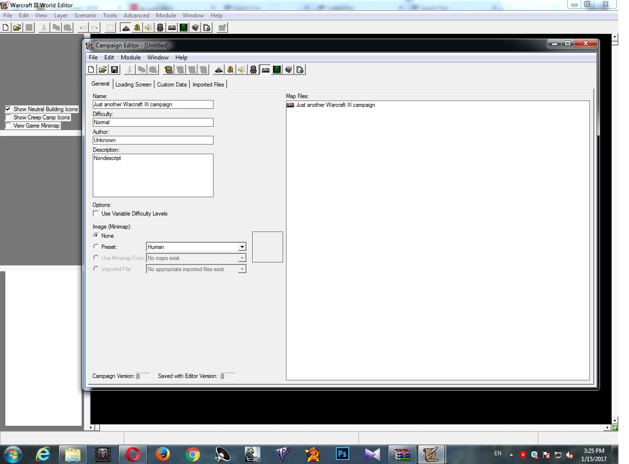Image resolution: width=629 pixels, height=464 pixels.
Task: Select Use Minimap From radio button
Action: 96,258
